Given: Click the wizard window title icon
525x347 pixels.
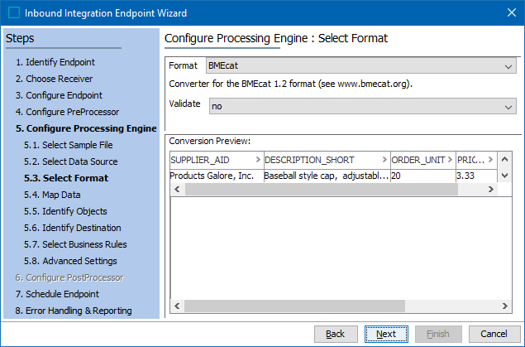Looking at the screenshot, I should (12, 12).
